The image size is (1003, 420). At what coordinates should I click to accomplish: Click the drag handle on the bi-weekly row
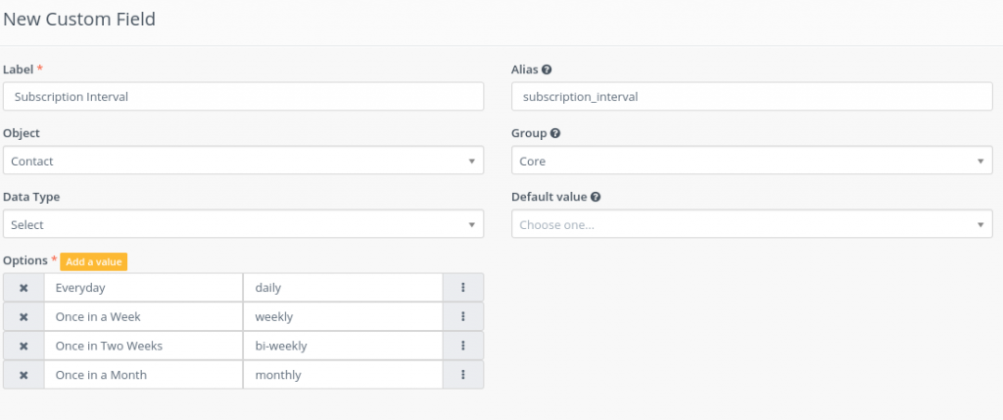pos(463,346)
